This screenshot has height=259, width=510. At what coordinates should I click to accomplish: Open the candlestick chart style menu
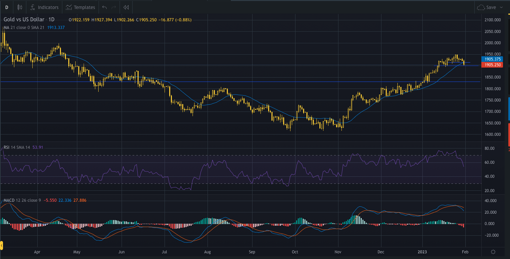pyautogui.click(x=20, y=7)
